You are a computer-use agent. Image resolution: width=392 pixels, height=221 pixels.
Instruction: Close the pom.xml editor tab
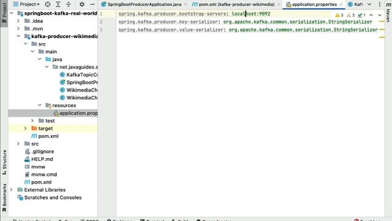[x=279, y=4]
